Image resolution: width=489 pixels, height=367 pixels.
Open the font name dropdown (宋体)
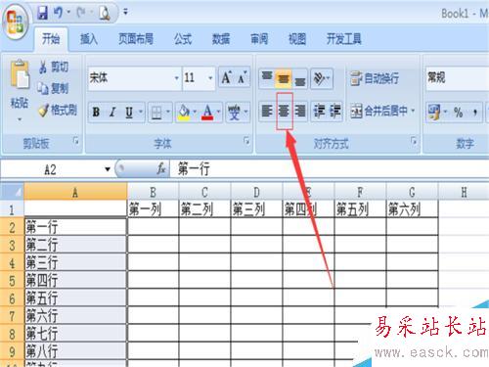[176, 78]
